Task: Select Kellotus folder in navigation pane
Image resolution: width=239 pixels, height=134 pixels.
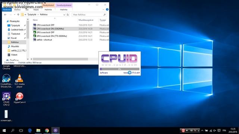Action: 15,42
